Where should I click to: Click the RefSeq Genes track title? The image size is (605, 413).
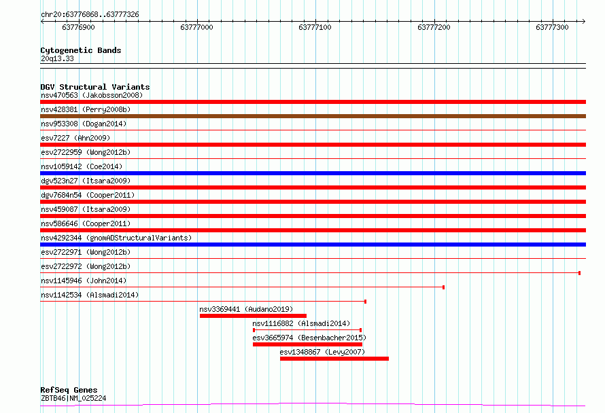pos(69,390)
